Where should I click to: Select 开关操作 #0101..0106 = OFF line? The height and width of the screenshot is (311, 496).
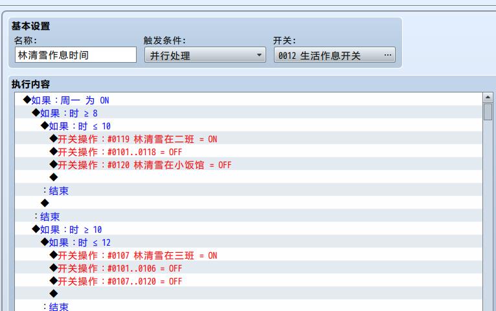click(248, 269)
